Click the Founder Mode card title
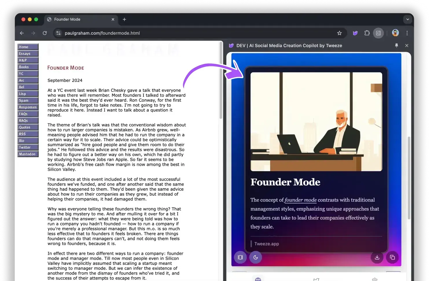The height and width of the screenshot is (281, 429). (285, 182)
